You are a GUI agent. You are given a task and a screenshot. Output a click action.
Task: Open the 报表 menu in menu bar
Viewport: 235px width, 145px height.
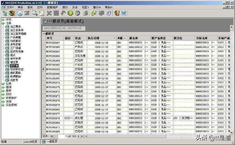click(x=30, y=7)
